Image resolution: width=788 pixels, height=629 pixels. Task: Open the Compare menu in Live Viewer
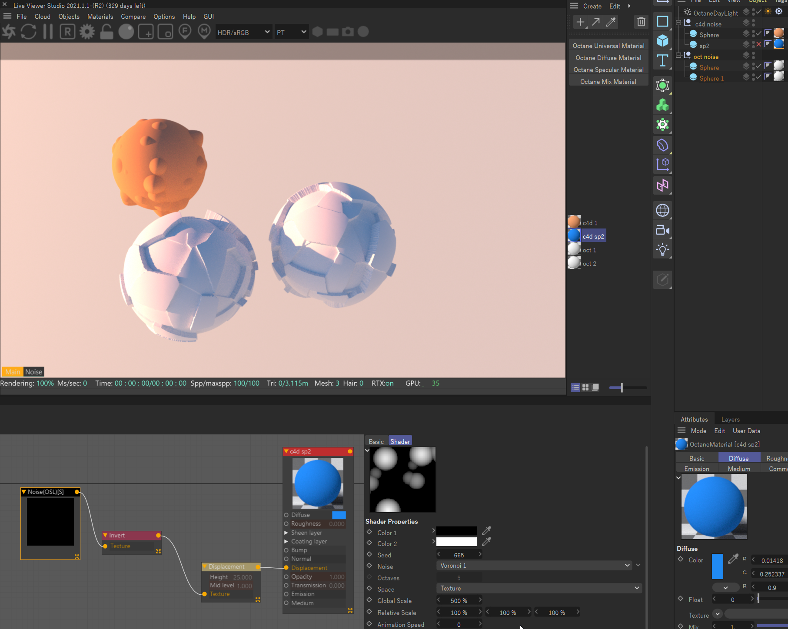click(133, 17)
